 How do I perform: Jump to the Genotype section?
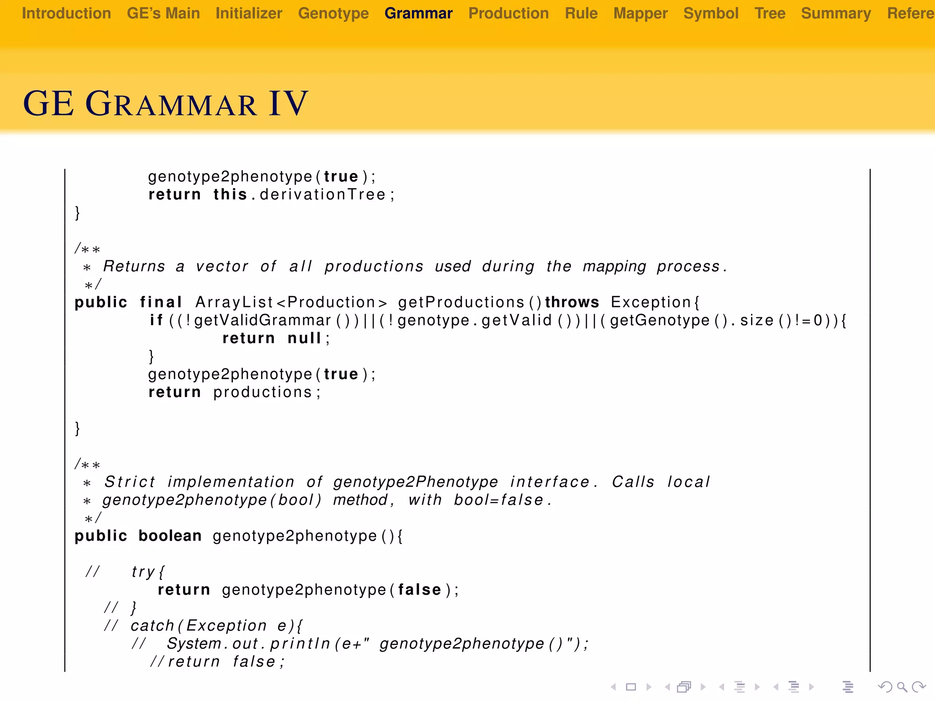(x=334, y=13)
